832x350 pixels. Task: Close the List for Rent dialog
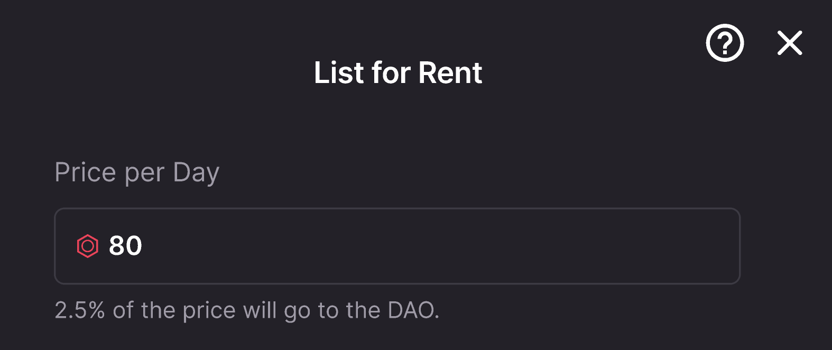point(790,43)
